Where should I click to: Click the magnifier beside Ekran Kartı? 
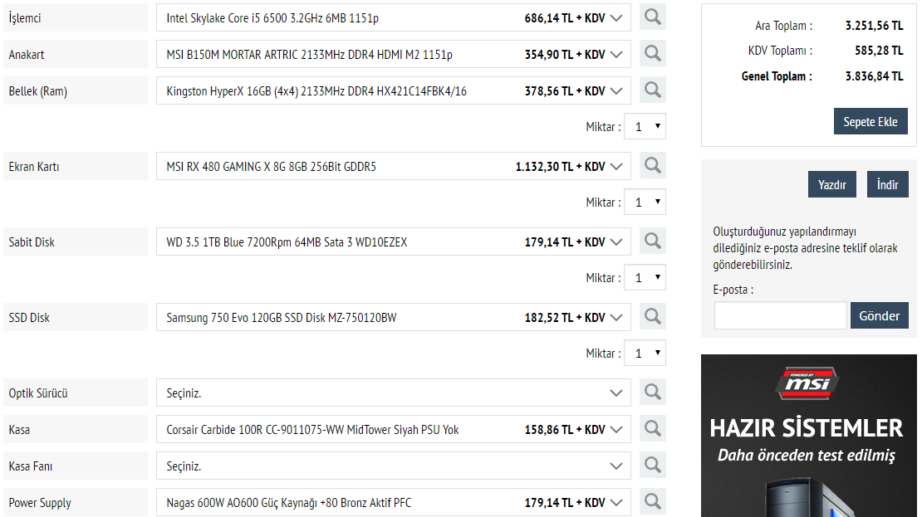[x=652, y=166]
